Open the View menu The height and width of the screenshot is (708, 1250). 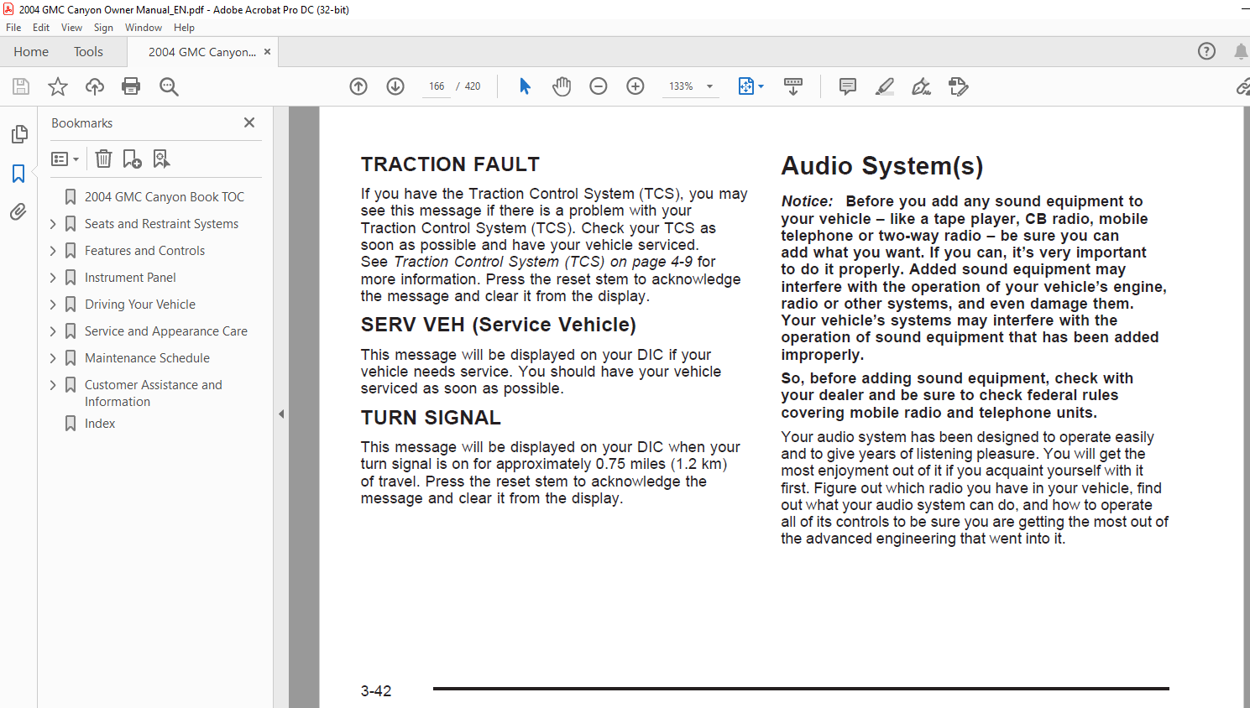[x=72, y=28]
